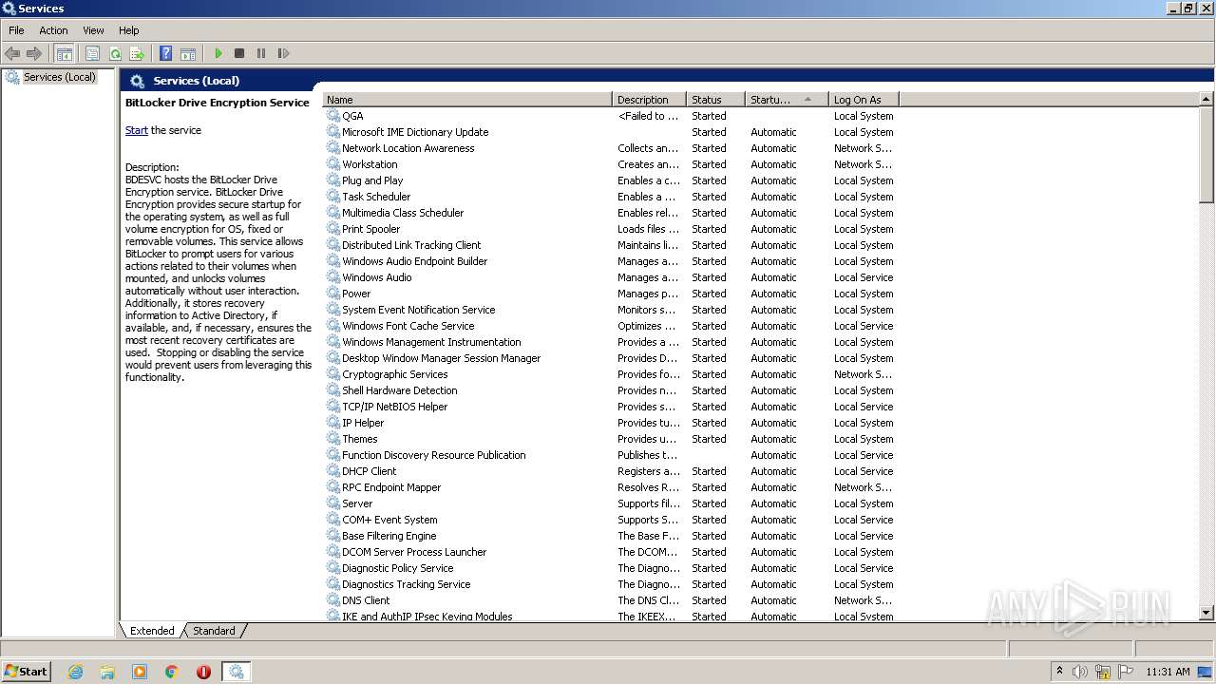This screenshot has height=684, width=1216.
Task: Select Network Location Awareness service row
Action: [x=610, y=148]
